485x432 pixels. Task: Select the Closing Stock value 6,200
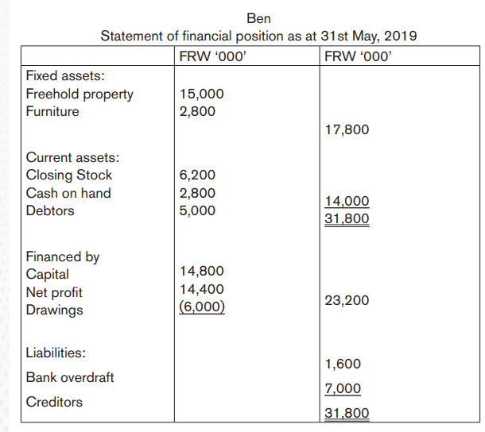pyautogui.click(x=197, y=175)
